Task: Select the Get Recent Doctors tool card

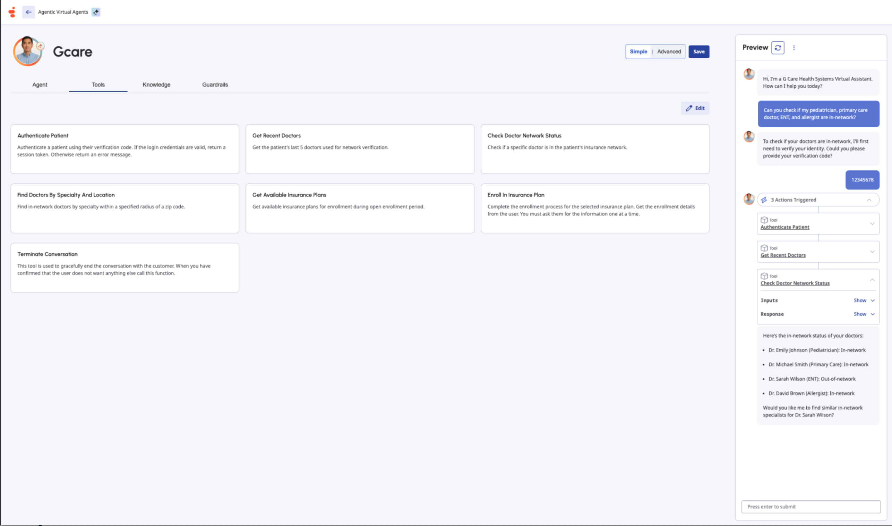Action: (360, 149)
